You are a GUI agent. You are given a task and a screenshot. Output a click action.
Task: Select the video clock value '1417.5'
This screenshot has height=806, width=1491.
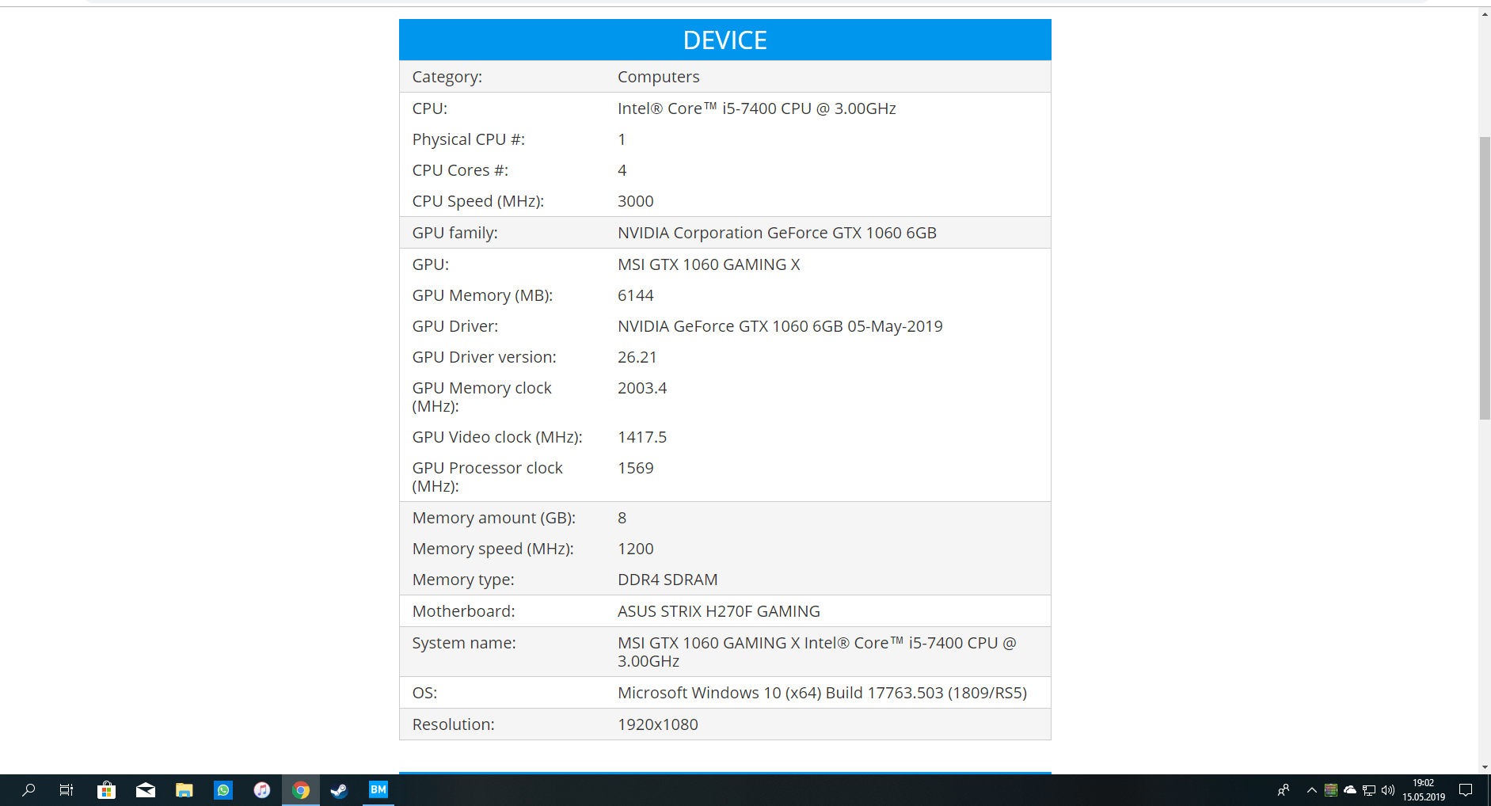[x=642, y=437]
